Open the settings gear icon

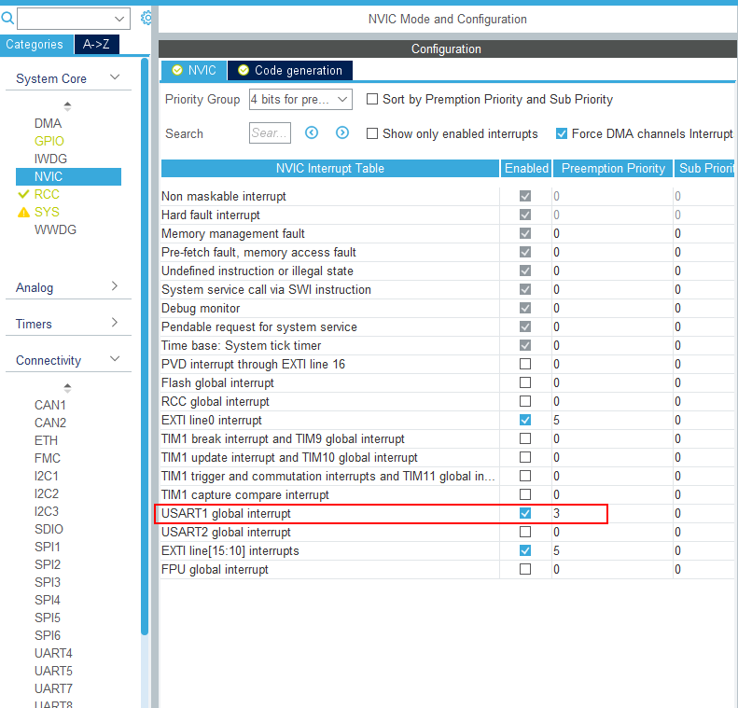[146, 19]
